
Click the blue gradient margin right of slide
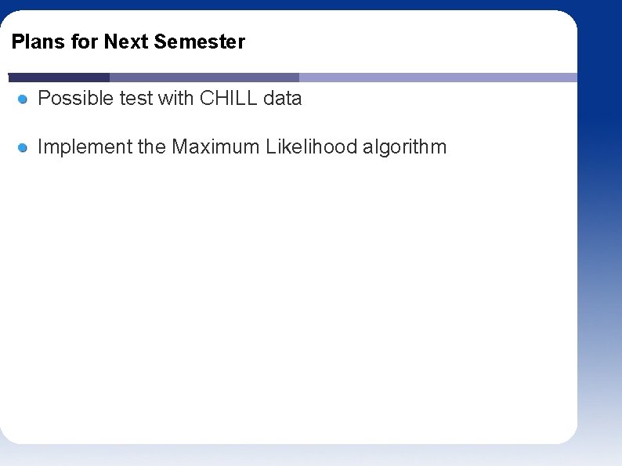click(x=599, y=238)
